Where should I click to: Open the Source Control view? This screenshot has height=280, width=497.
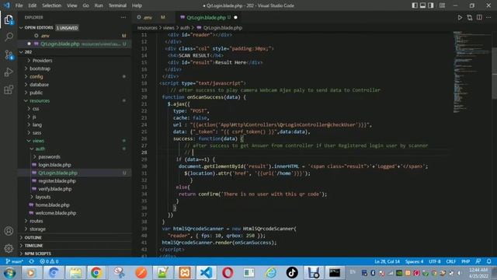coord(9,54)
